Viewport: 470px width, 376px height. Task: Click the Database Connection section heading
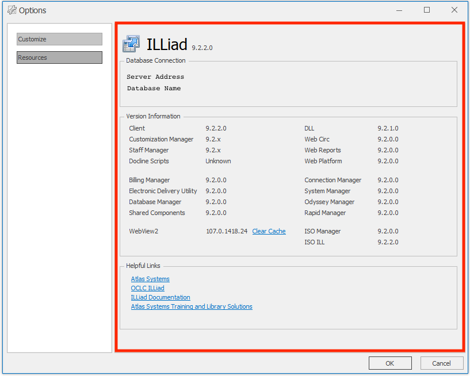click(x=155, y=60)
